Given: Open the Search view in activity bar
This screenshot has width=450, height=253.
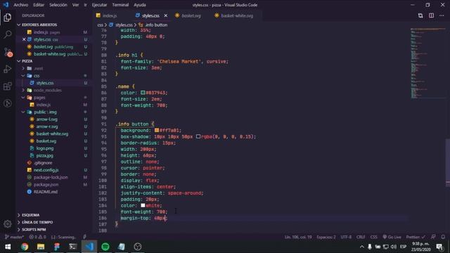Looking at the screenshot, I should click(x=8, y=34).
